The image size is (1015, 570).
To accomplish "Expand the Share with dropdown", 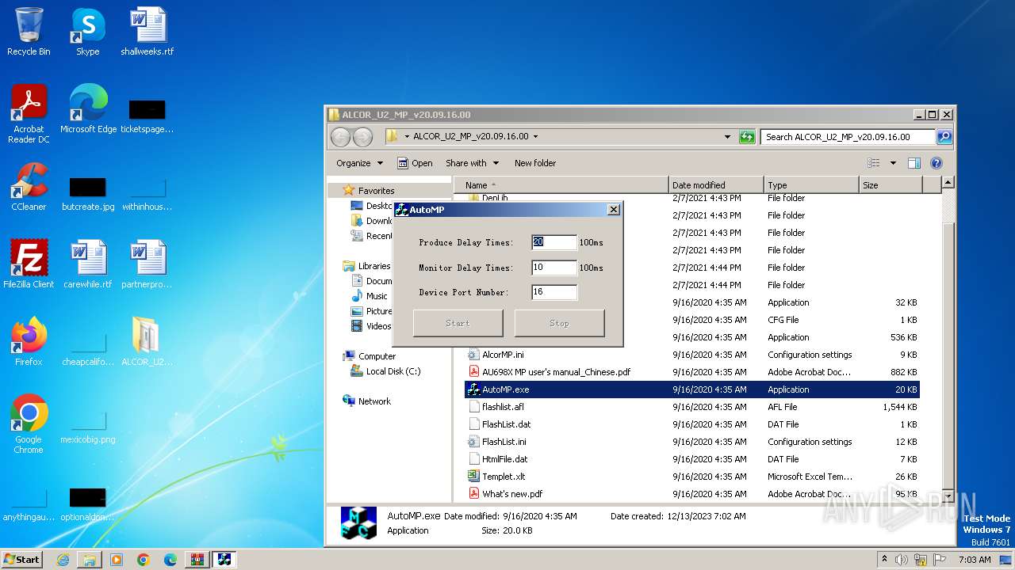I will pos(472,163).
